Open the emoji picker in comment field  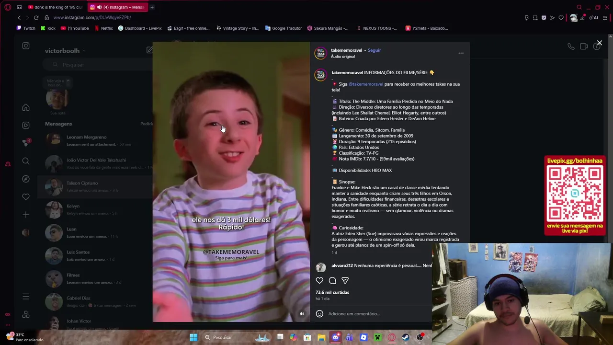click(319, 314)
